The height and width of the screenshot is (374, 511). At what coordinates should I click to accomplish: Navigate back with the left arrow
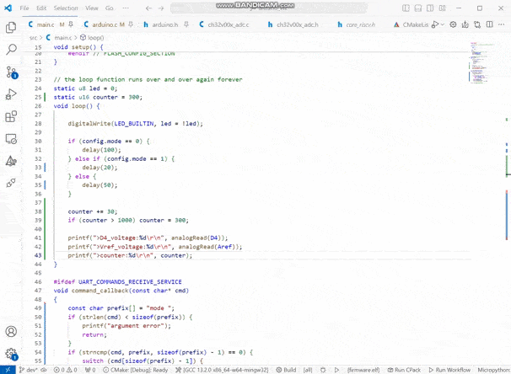(x=148, y=8)
